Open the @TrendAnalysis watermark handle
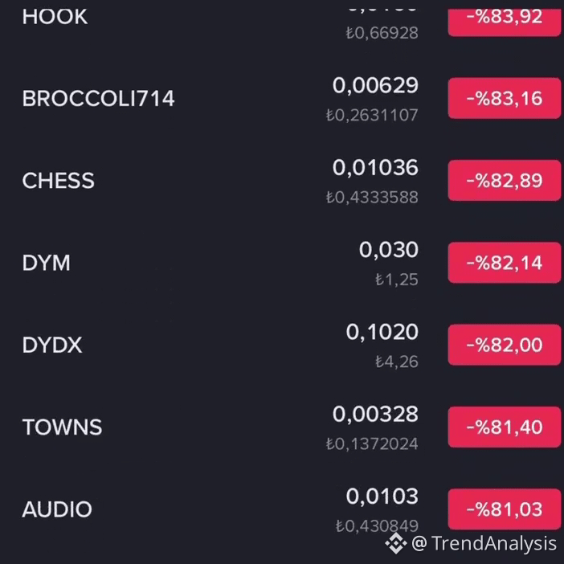This screenshot has height=564, width=564. tap(484, 543)
